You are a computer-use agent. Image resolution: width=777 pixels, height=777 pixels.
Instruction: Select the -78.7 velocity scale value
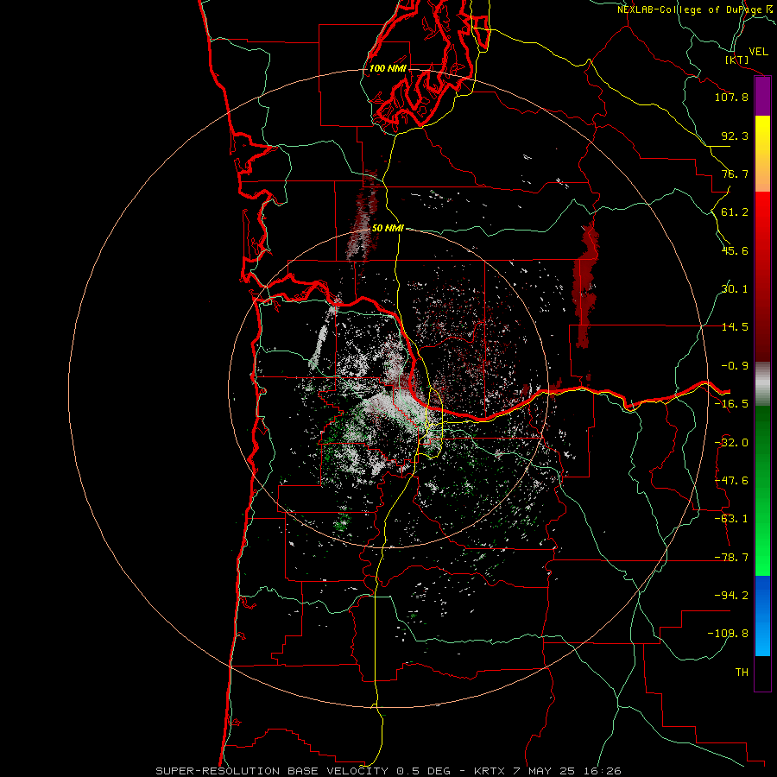pos(731,558)
